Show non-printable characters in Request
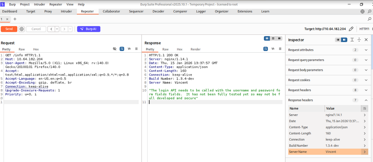This screenshot has width=373, height=162. click(x=129, y=49)
